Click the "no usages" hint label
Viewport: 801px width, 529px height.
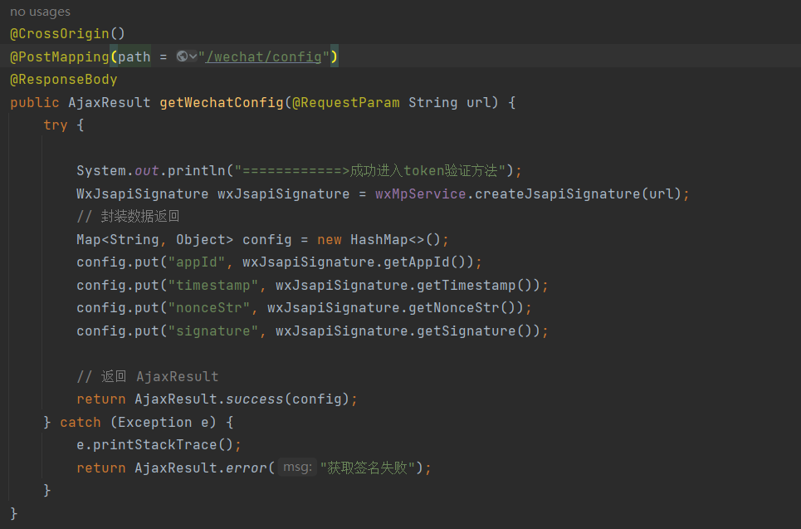(x=41, y=12)
